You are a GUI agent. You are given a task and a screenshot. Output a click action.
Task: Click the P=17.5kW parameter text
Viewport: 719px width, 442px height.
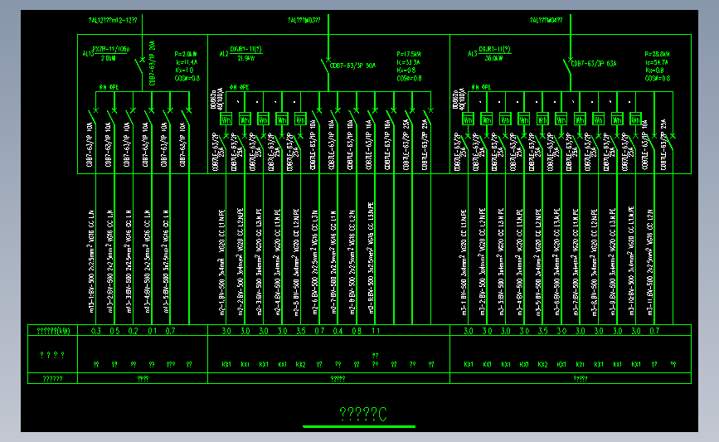click(x=409, y=54)
